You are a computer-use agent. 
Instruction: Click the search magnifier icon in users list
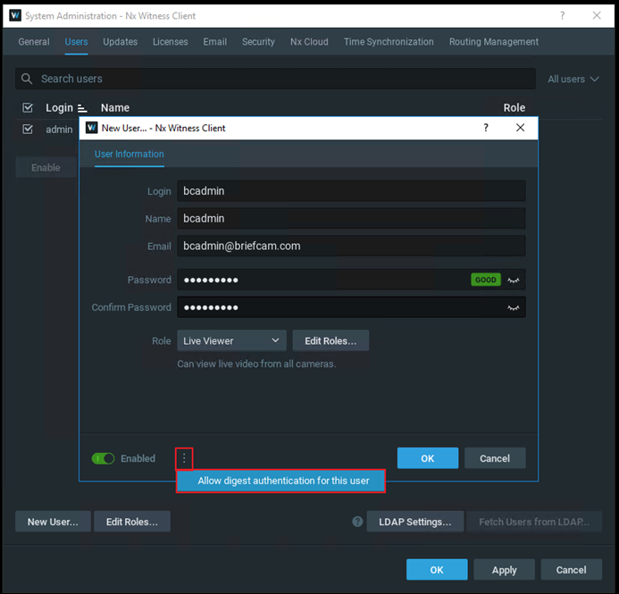pyautogui.click(x=27, y=79)
